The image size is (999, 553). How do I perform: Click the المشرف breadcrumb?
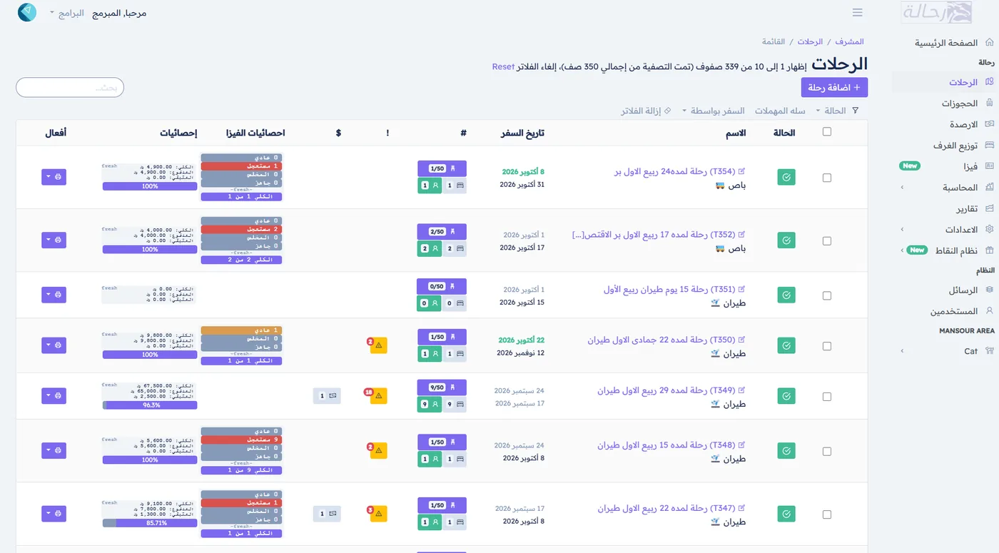point(849,41)
